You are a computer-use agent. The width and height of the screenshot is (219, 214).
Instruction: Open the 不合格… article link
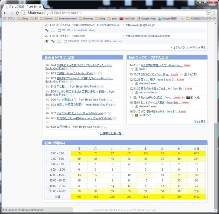tap(76, 87)
